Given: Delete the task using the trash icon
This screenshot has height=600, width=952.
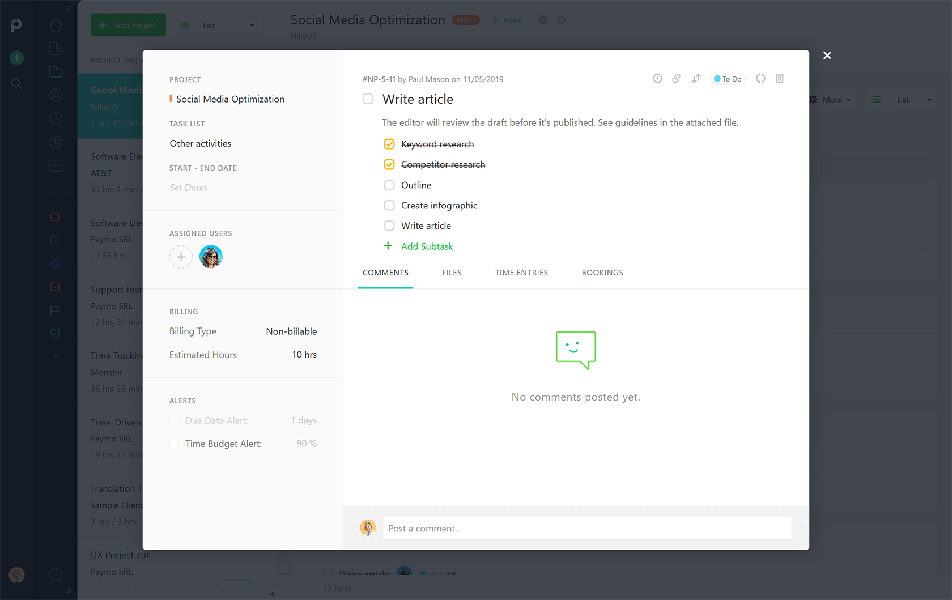Looking at the screenshot, I should coord(780,78).
